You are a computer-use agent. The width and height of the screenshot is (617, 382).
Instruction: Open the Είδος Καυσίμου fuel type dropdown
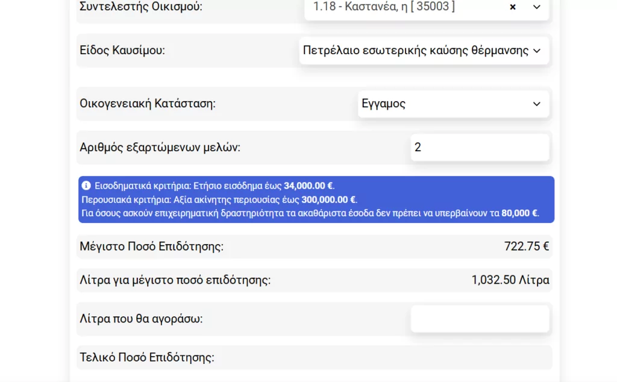coord(416,51)
